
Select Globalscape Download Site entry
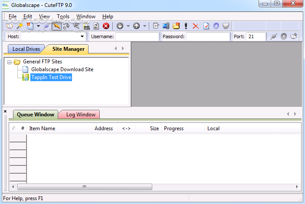[x=62, y=69]
